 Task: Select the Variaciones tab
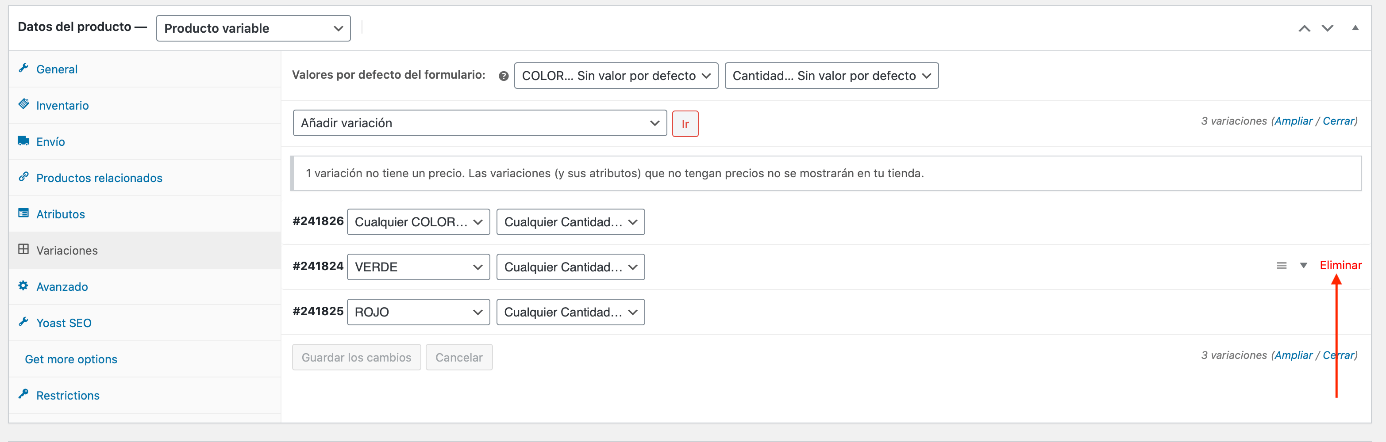point(145,251)
